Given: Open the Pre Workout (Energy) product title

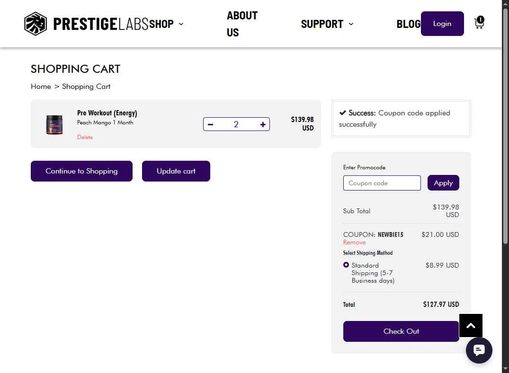Looking at the screenshot, I should 107,113.
